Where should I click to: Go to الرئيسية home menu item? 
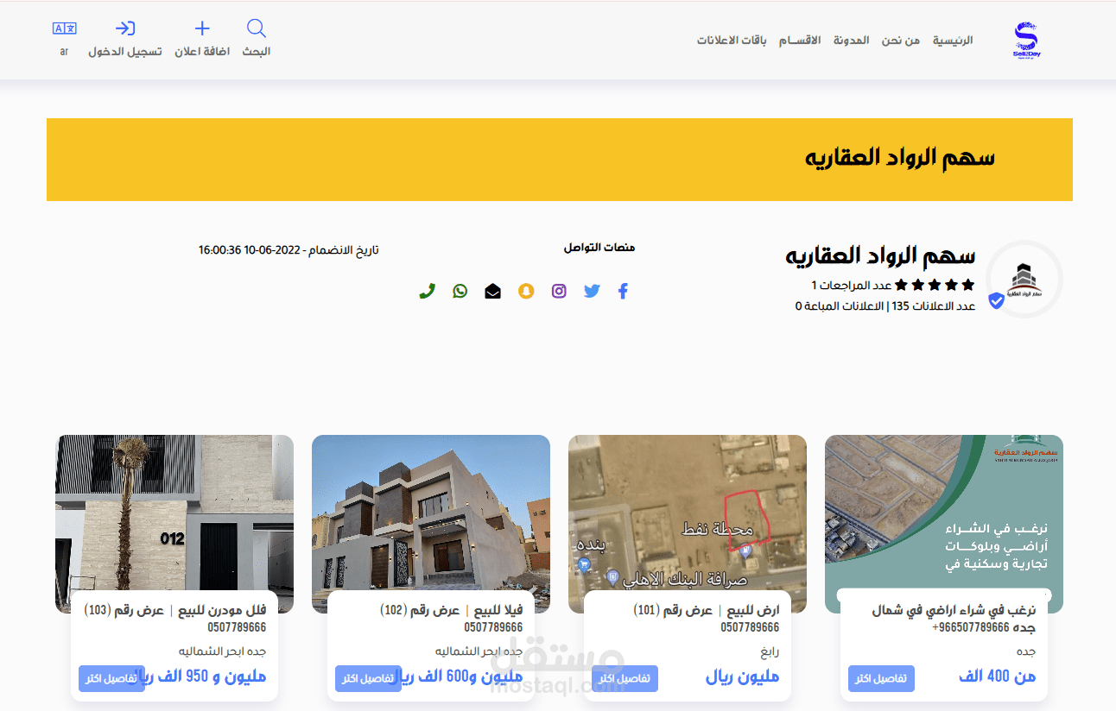click(953, 41)
